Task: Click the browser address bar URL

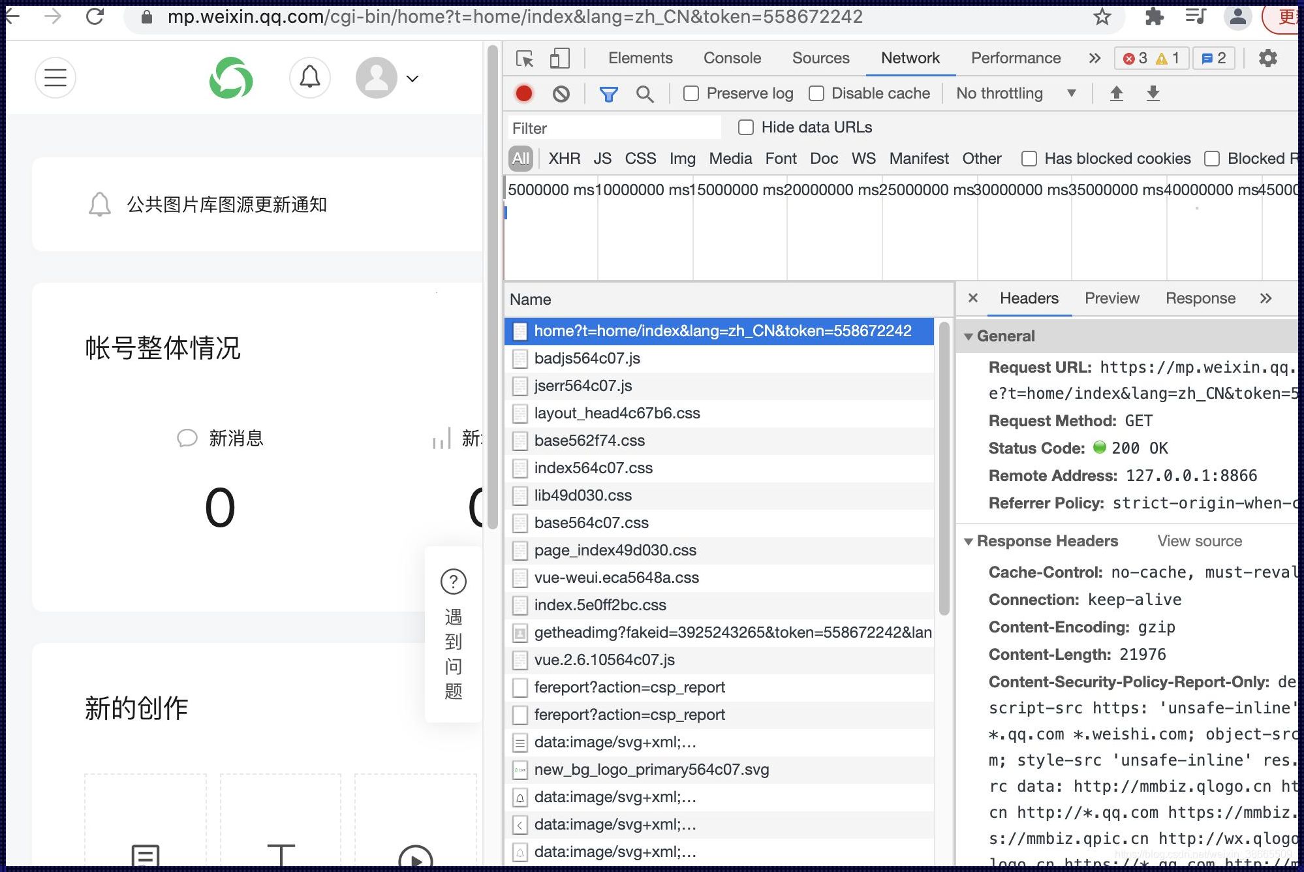Action: pyautogui.click(x=515, y=16)
